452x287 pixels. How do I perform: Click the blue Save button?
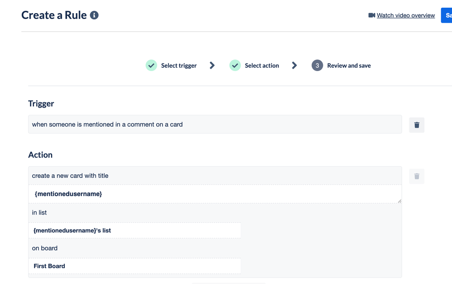(x=447, y=15)
